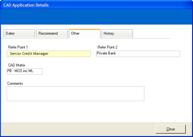Click the beige footer bar beside Close
The height and width of the screenshot is (137, 193).
pos(77,129)
